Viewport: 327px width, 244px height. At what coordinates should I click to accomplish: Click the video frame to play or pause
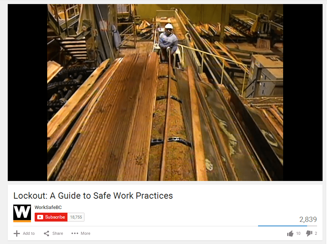click(165, 93)
